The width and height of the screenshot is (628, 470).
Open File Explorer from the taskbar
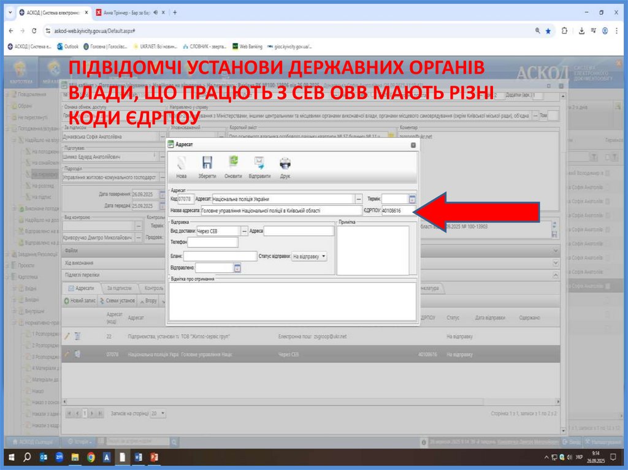coord(75,457)
